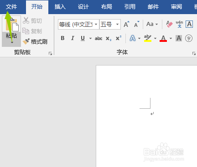The width and height of the screenshot is (197, 167).
Task: Click the 复制 (Copy) button
Action: tap(32, 31)
